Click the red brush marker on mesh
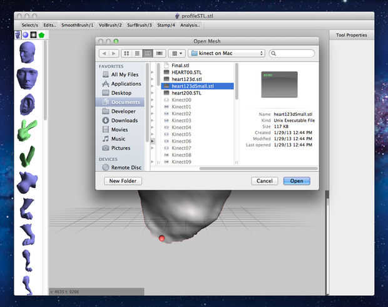This screenshot has height=307, width=388. 162,238
